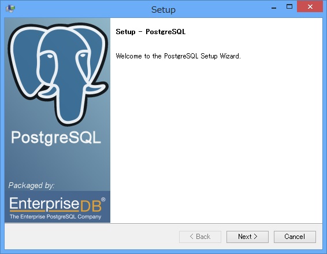Maximize the Setup window

click(x=289, y=7)
